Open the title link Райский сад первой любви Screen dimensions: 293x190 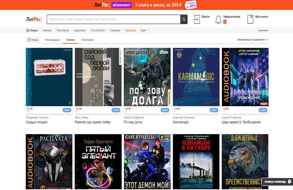(93, 122)
